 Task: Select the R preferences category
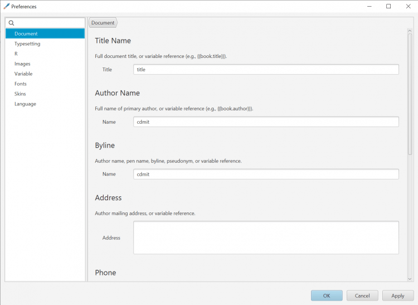click(x=16, y=54)
